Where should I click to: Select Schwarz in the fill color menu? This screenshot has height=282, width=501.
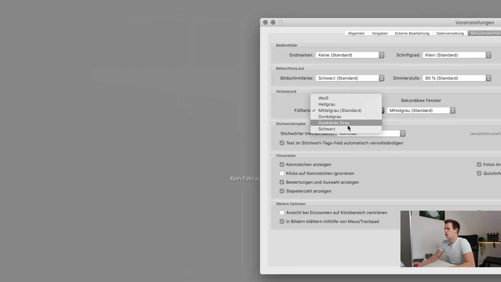pyautogui.click(x=346, y=129)
